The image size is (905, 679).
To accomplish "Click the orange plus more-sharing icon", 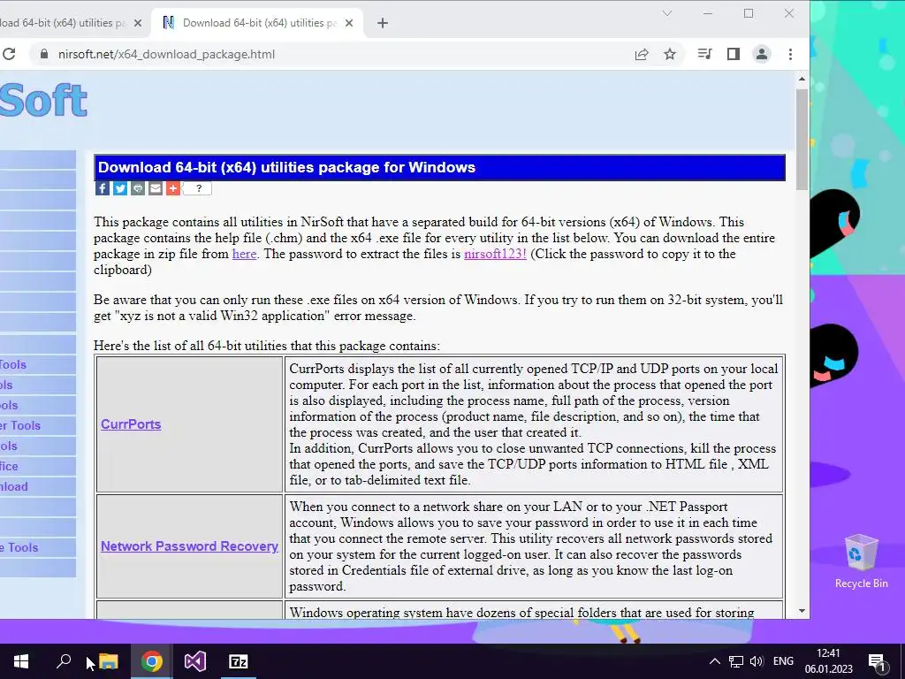I will pyautogui.click(x=173, y=188).
